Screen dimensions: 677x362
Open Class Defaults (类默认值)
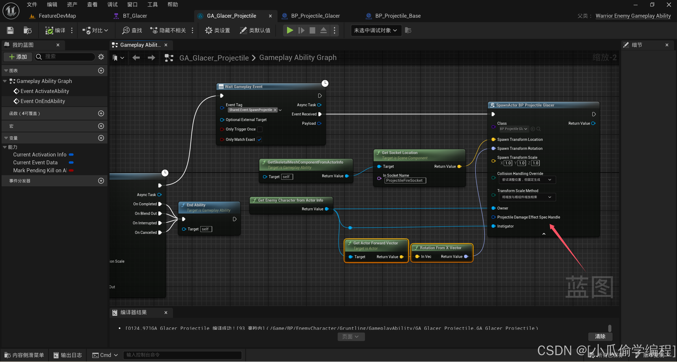pyautogui.click(x=255, y=30)
